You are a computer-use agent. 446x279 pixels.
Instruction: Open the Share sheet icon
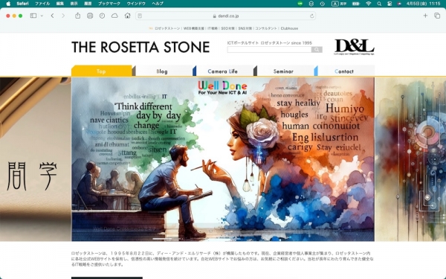click(77, 16)
